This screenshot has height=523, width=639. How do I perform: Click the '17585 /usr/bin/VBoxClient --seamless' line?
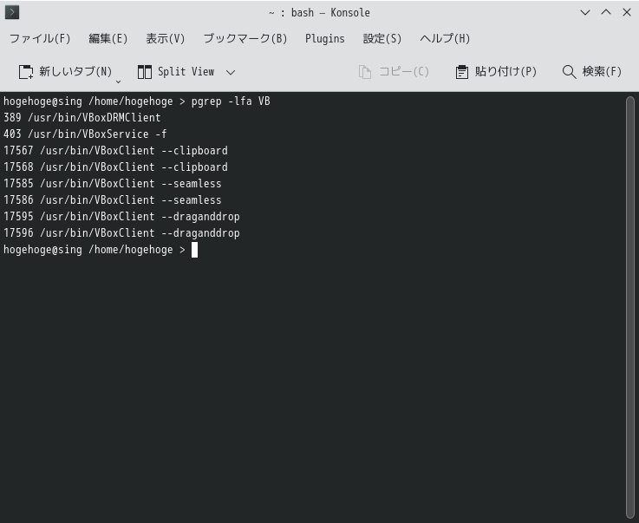click(x=113, y=183)
